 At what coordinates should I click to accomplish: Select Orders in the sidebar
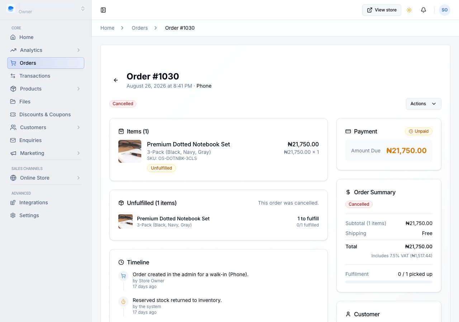pyautogui.click(x=46, y=63)
